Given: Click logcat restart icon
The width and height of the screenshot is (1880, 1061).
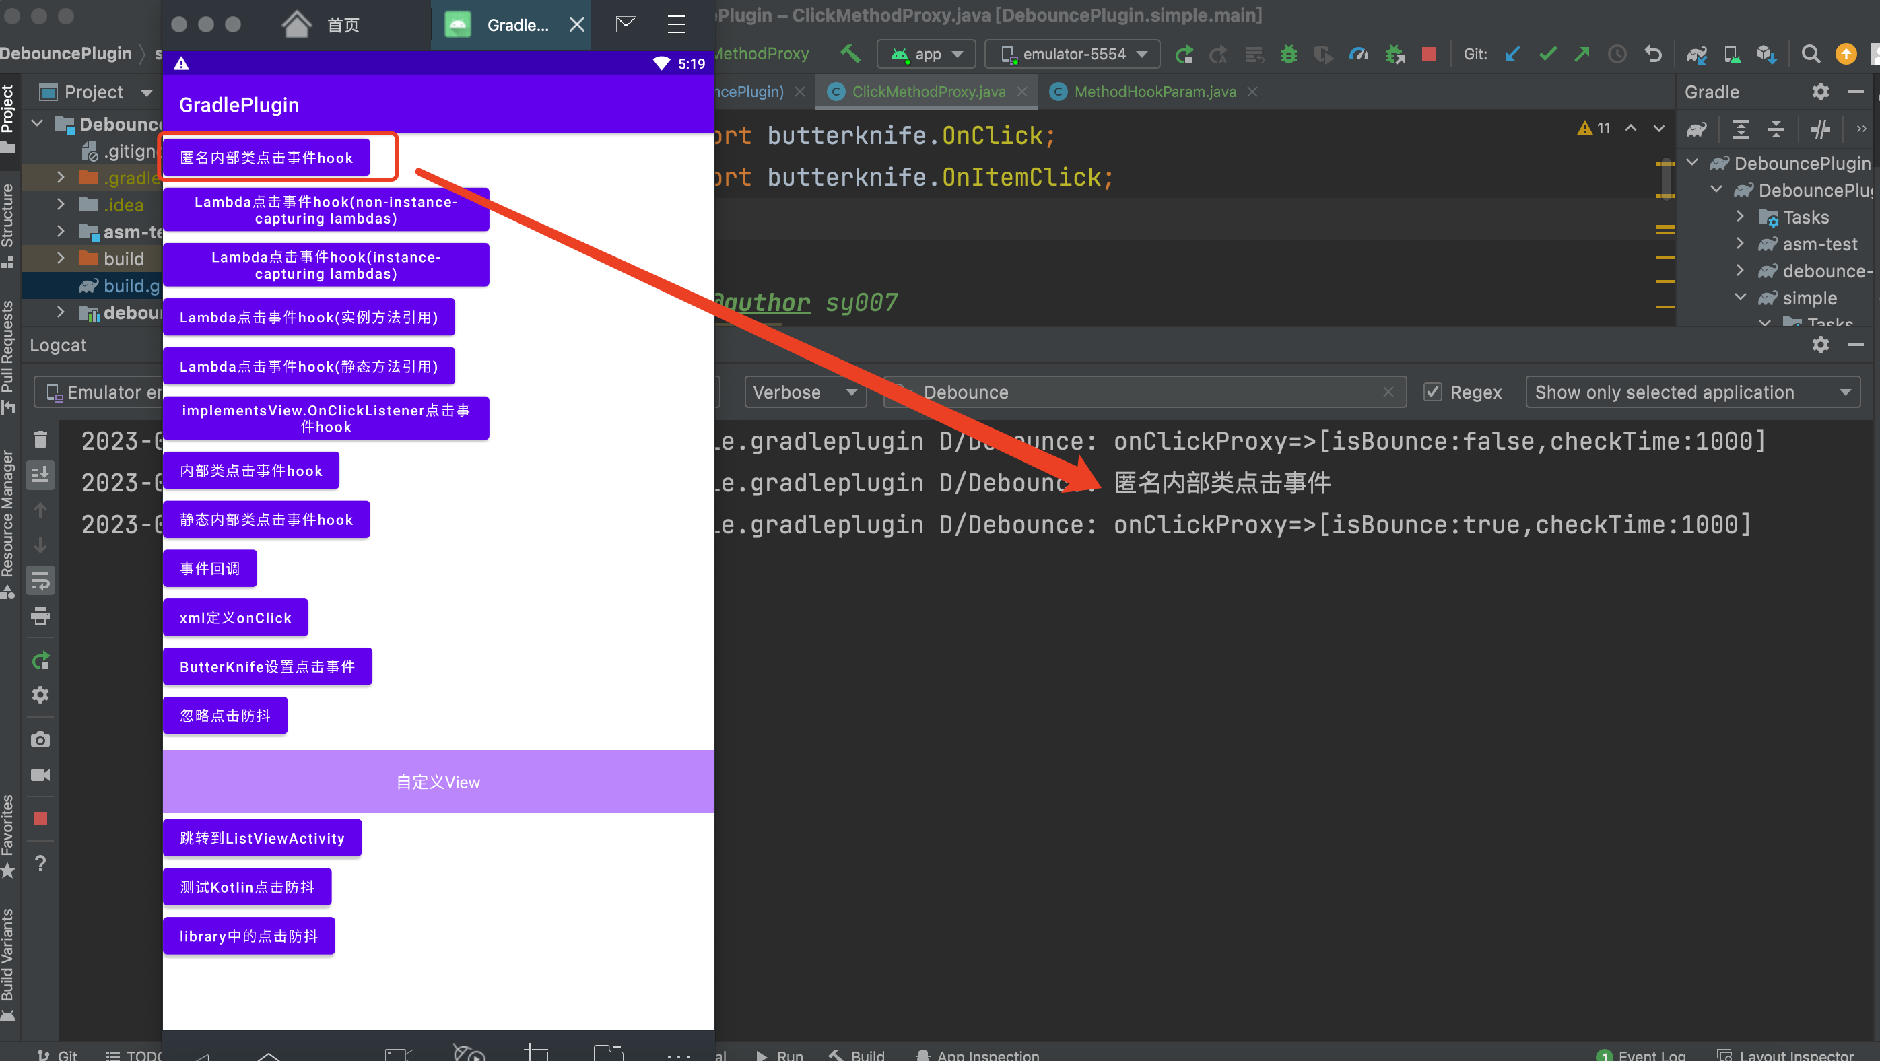Looking at the screenshot, I should 40,660.
